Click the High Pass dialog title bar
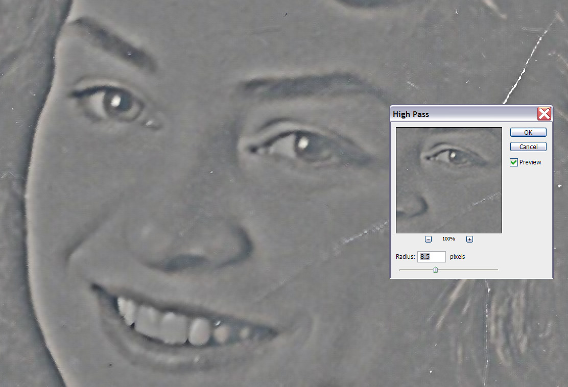This screenshot has height=387, width=568. [x=460, y=114]
